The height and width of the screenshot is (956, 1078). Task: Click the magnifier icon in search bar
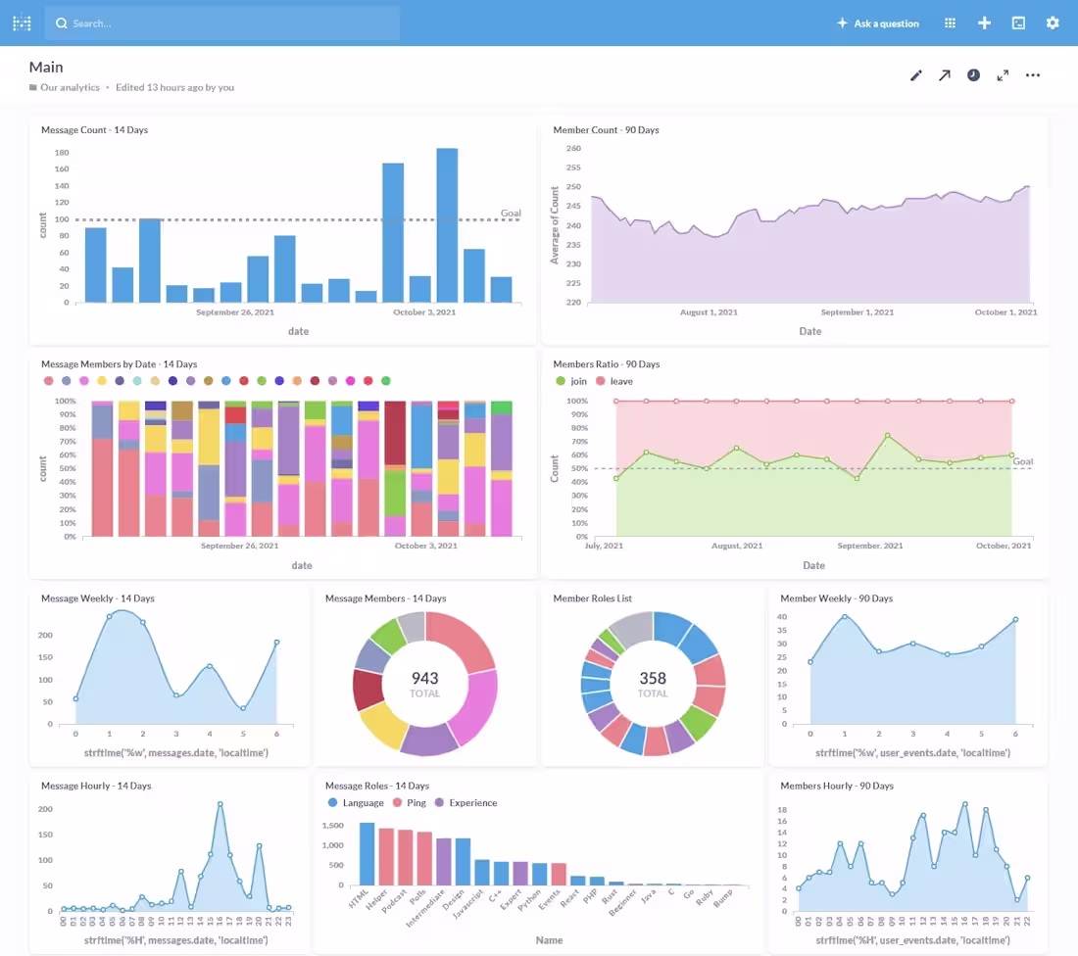pyautogui.click(x=62, y=24)
